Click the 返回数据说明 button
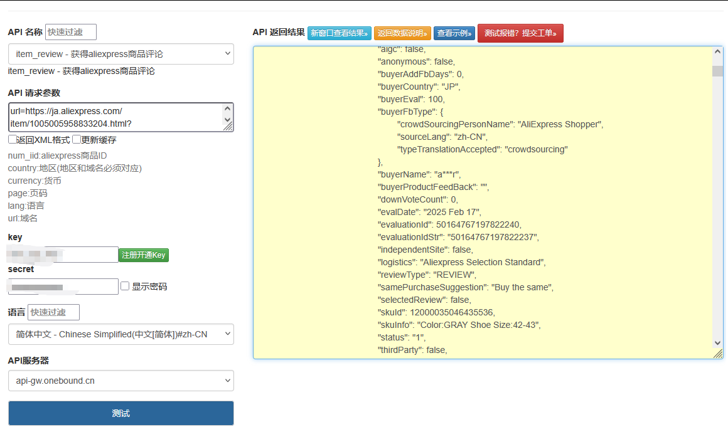 (x=402, y=33)
